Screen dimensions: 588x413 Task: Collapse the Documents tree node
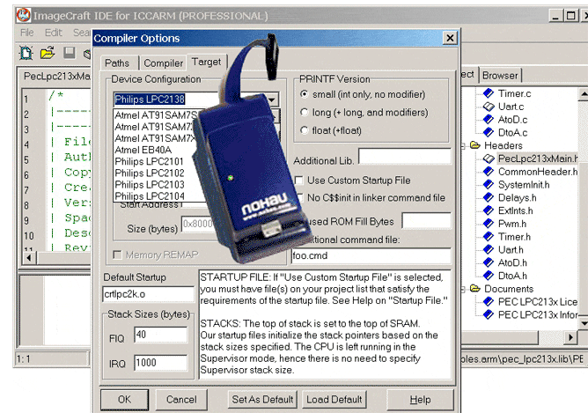pos(464,289)
